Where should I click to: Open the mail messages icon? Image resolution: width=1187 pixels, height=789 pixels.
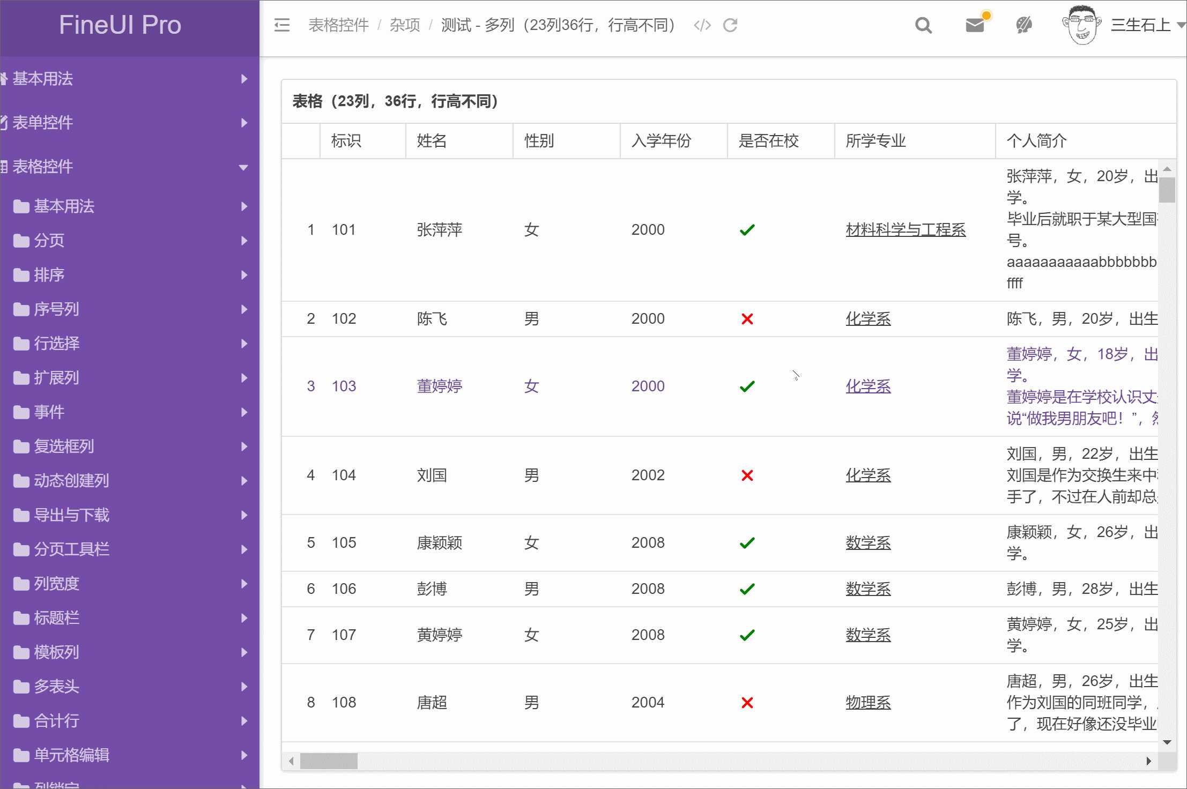coord(975,25)
